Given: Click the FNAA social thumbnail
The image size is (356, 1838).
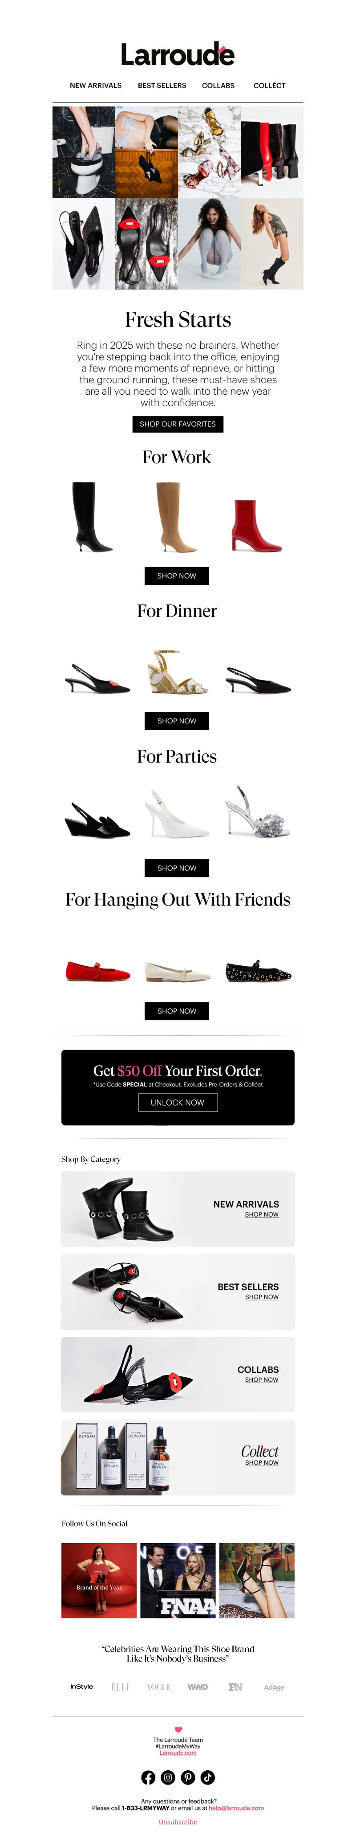Looking at the screenshot, I should (x=178, y=1581).
